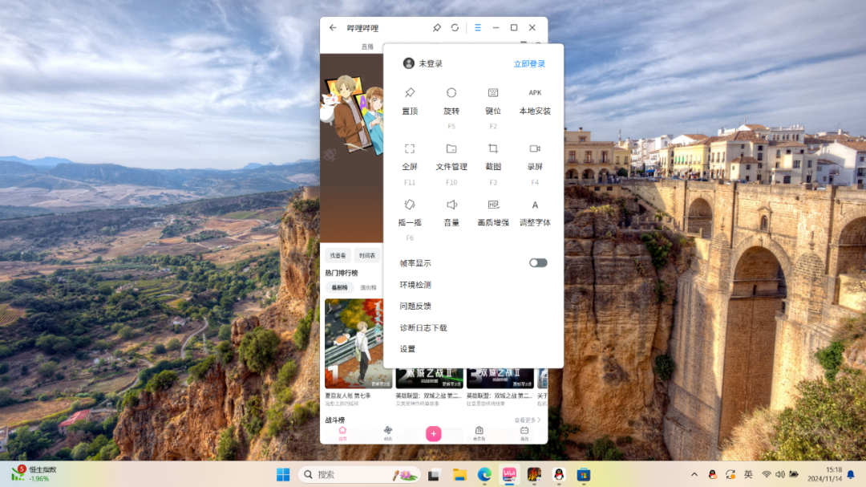Trigger the 摇一摇 shake function

click(x=409, y=220)
